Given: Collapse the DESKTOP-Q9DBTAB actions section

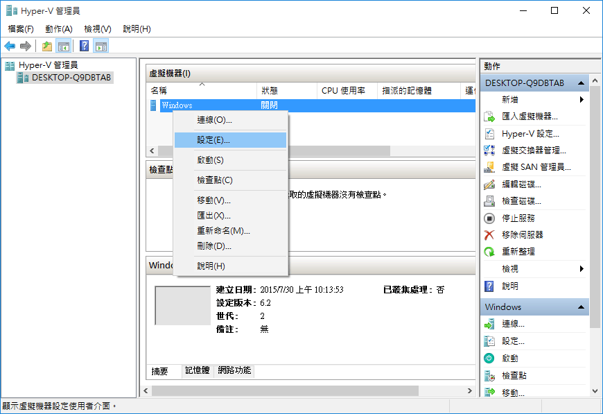Looking at the screenshot, I should pos(581,83).
